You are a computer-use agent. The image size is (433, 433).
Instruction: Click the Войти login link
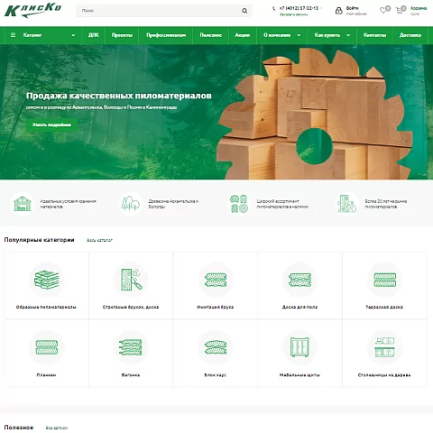(x=352, y=8)
